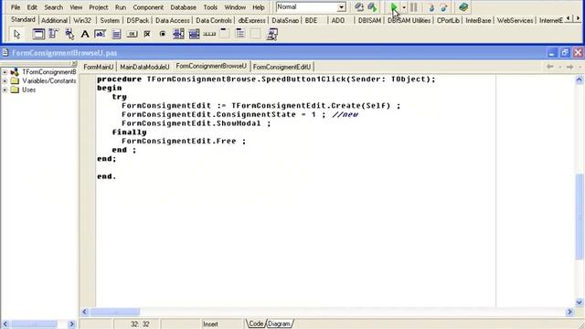The width and height of the screenshot is (585, 329).
Task: Switch to the DBISAM palette tab
Action: (x=369, y=20)
